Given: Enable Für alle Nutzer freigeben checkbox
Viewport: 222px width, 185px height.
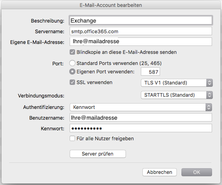Looking at the screenshot, I should tap(72, 138).
